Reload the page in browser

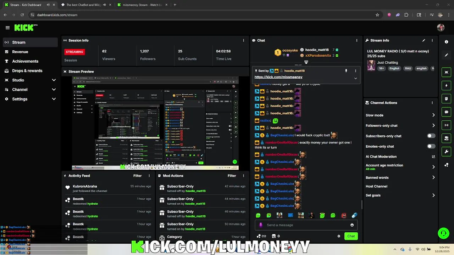tap(22, 15)
